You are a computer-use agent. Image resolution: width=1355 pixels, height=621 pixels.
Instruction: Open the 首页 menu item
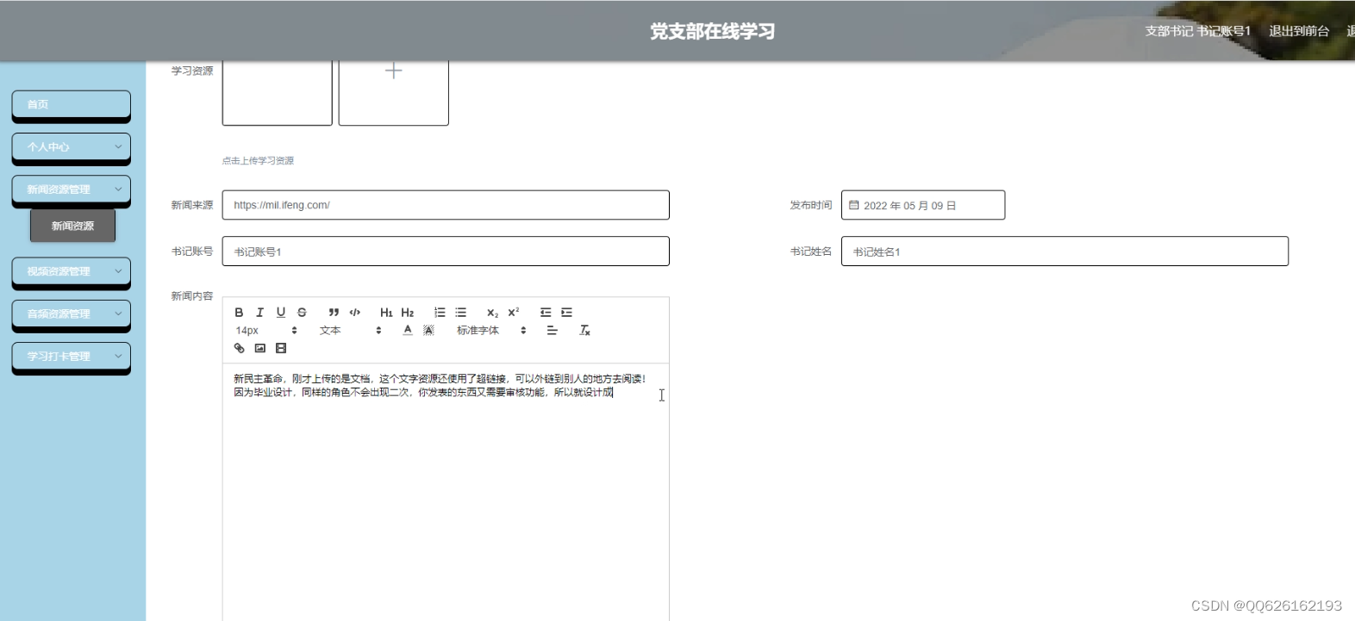pos(72,104)
